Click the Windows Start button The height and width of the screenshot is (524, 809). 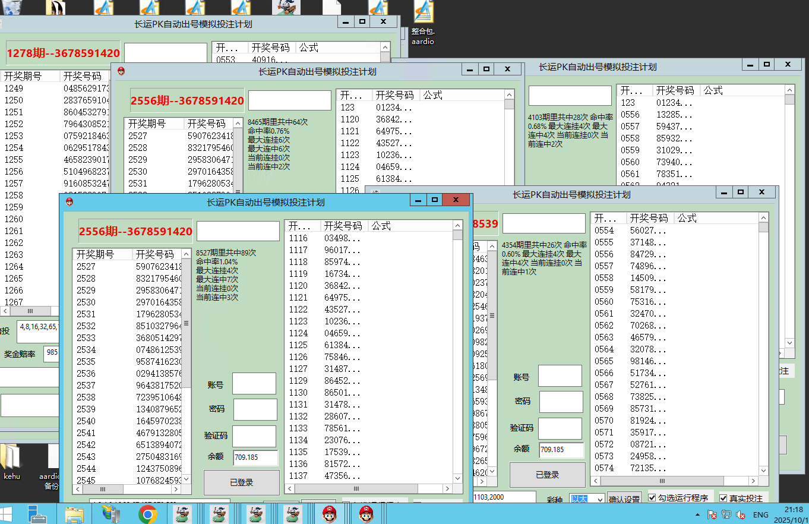tap(8, 514)
